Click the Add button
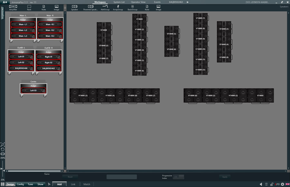 click(59, 184)
